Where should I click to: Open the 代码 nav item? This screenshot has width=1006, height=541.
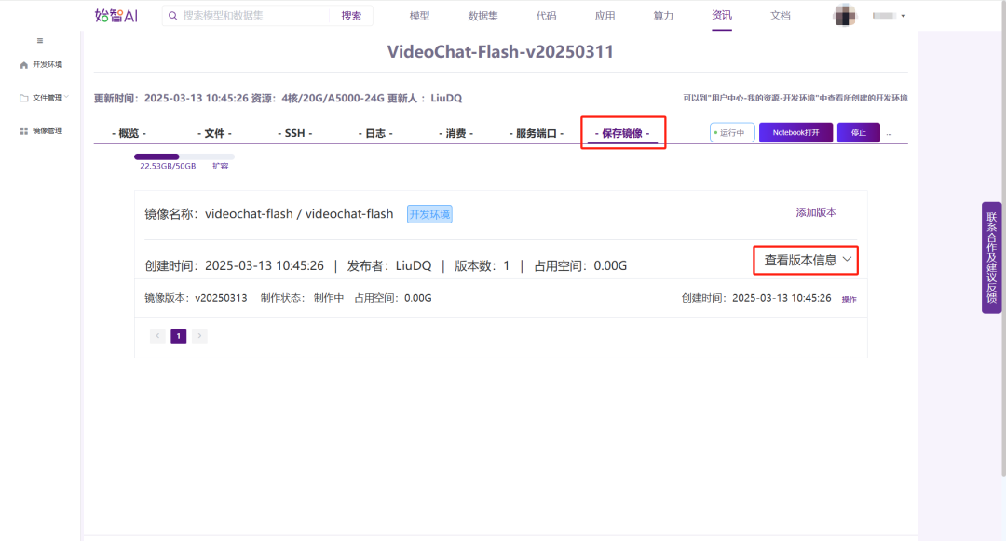point(547,16)
